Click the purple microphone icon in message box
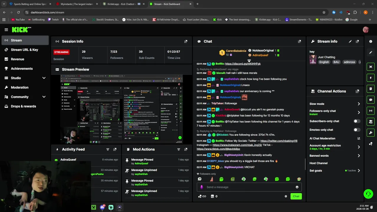 tap(201, 187)
